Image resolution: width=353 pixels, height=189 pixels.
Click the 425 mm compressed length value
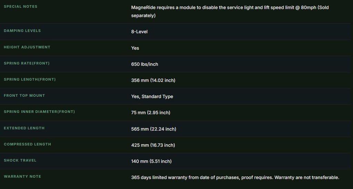[153, 145]
